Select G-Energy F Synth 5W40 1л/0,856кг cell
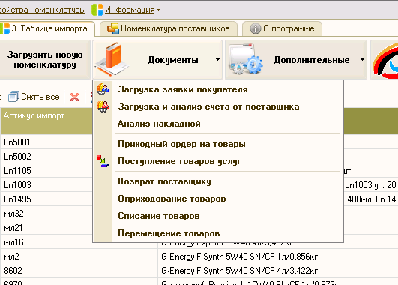 point(278,256)
